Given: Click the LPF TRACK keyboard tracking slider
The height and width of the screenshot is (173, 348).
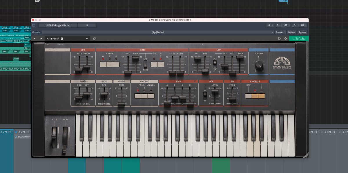Looking at the screenshot, I should tap(240, 57).
